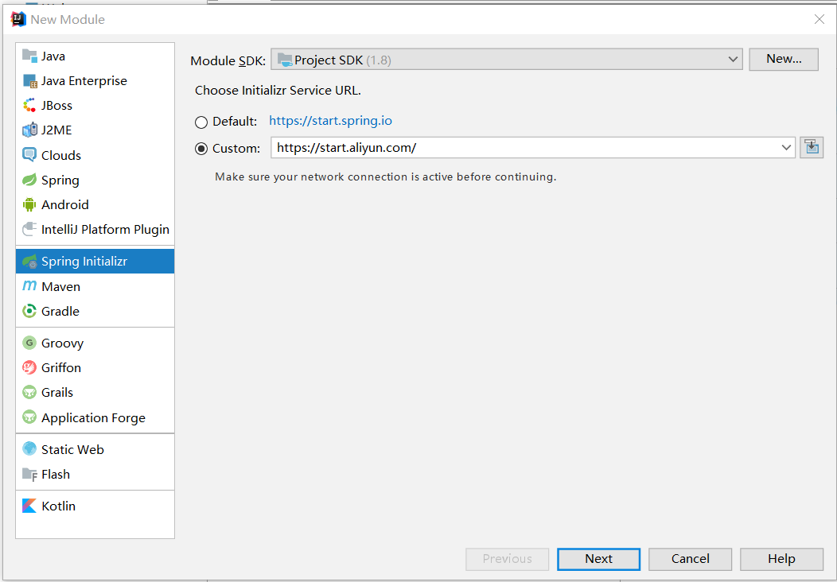Click the saved URLs icon beside Custom field
The height and width of the screenshot is (582, 837).
[812, 147]
